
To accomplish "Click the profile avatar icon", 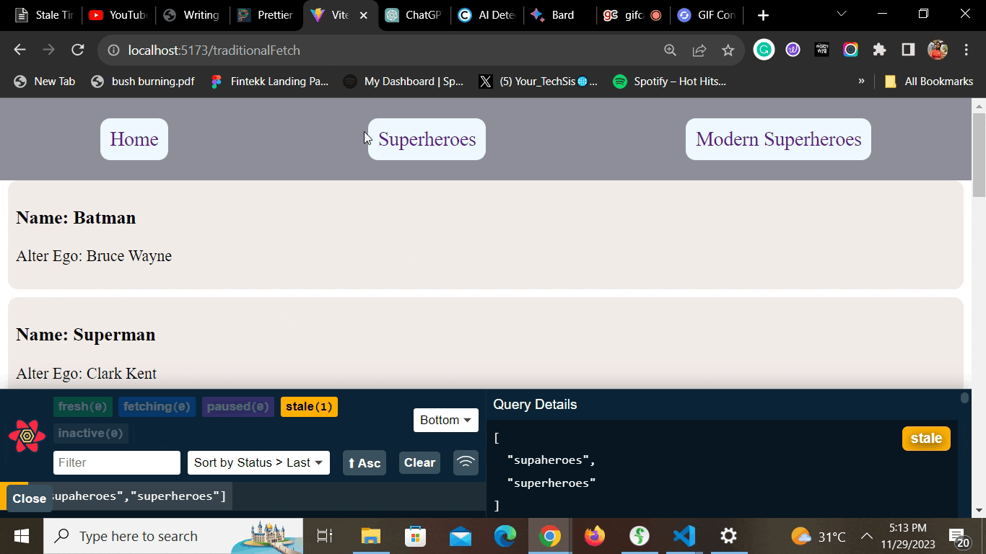I will click(x=938, y=50).
